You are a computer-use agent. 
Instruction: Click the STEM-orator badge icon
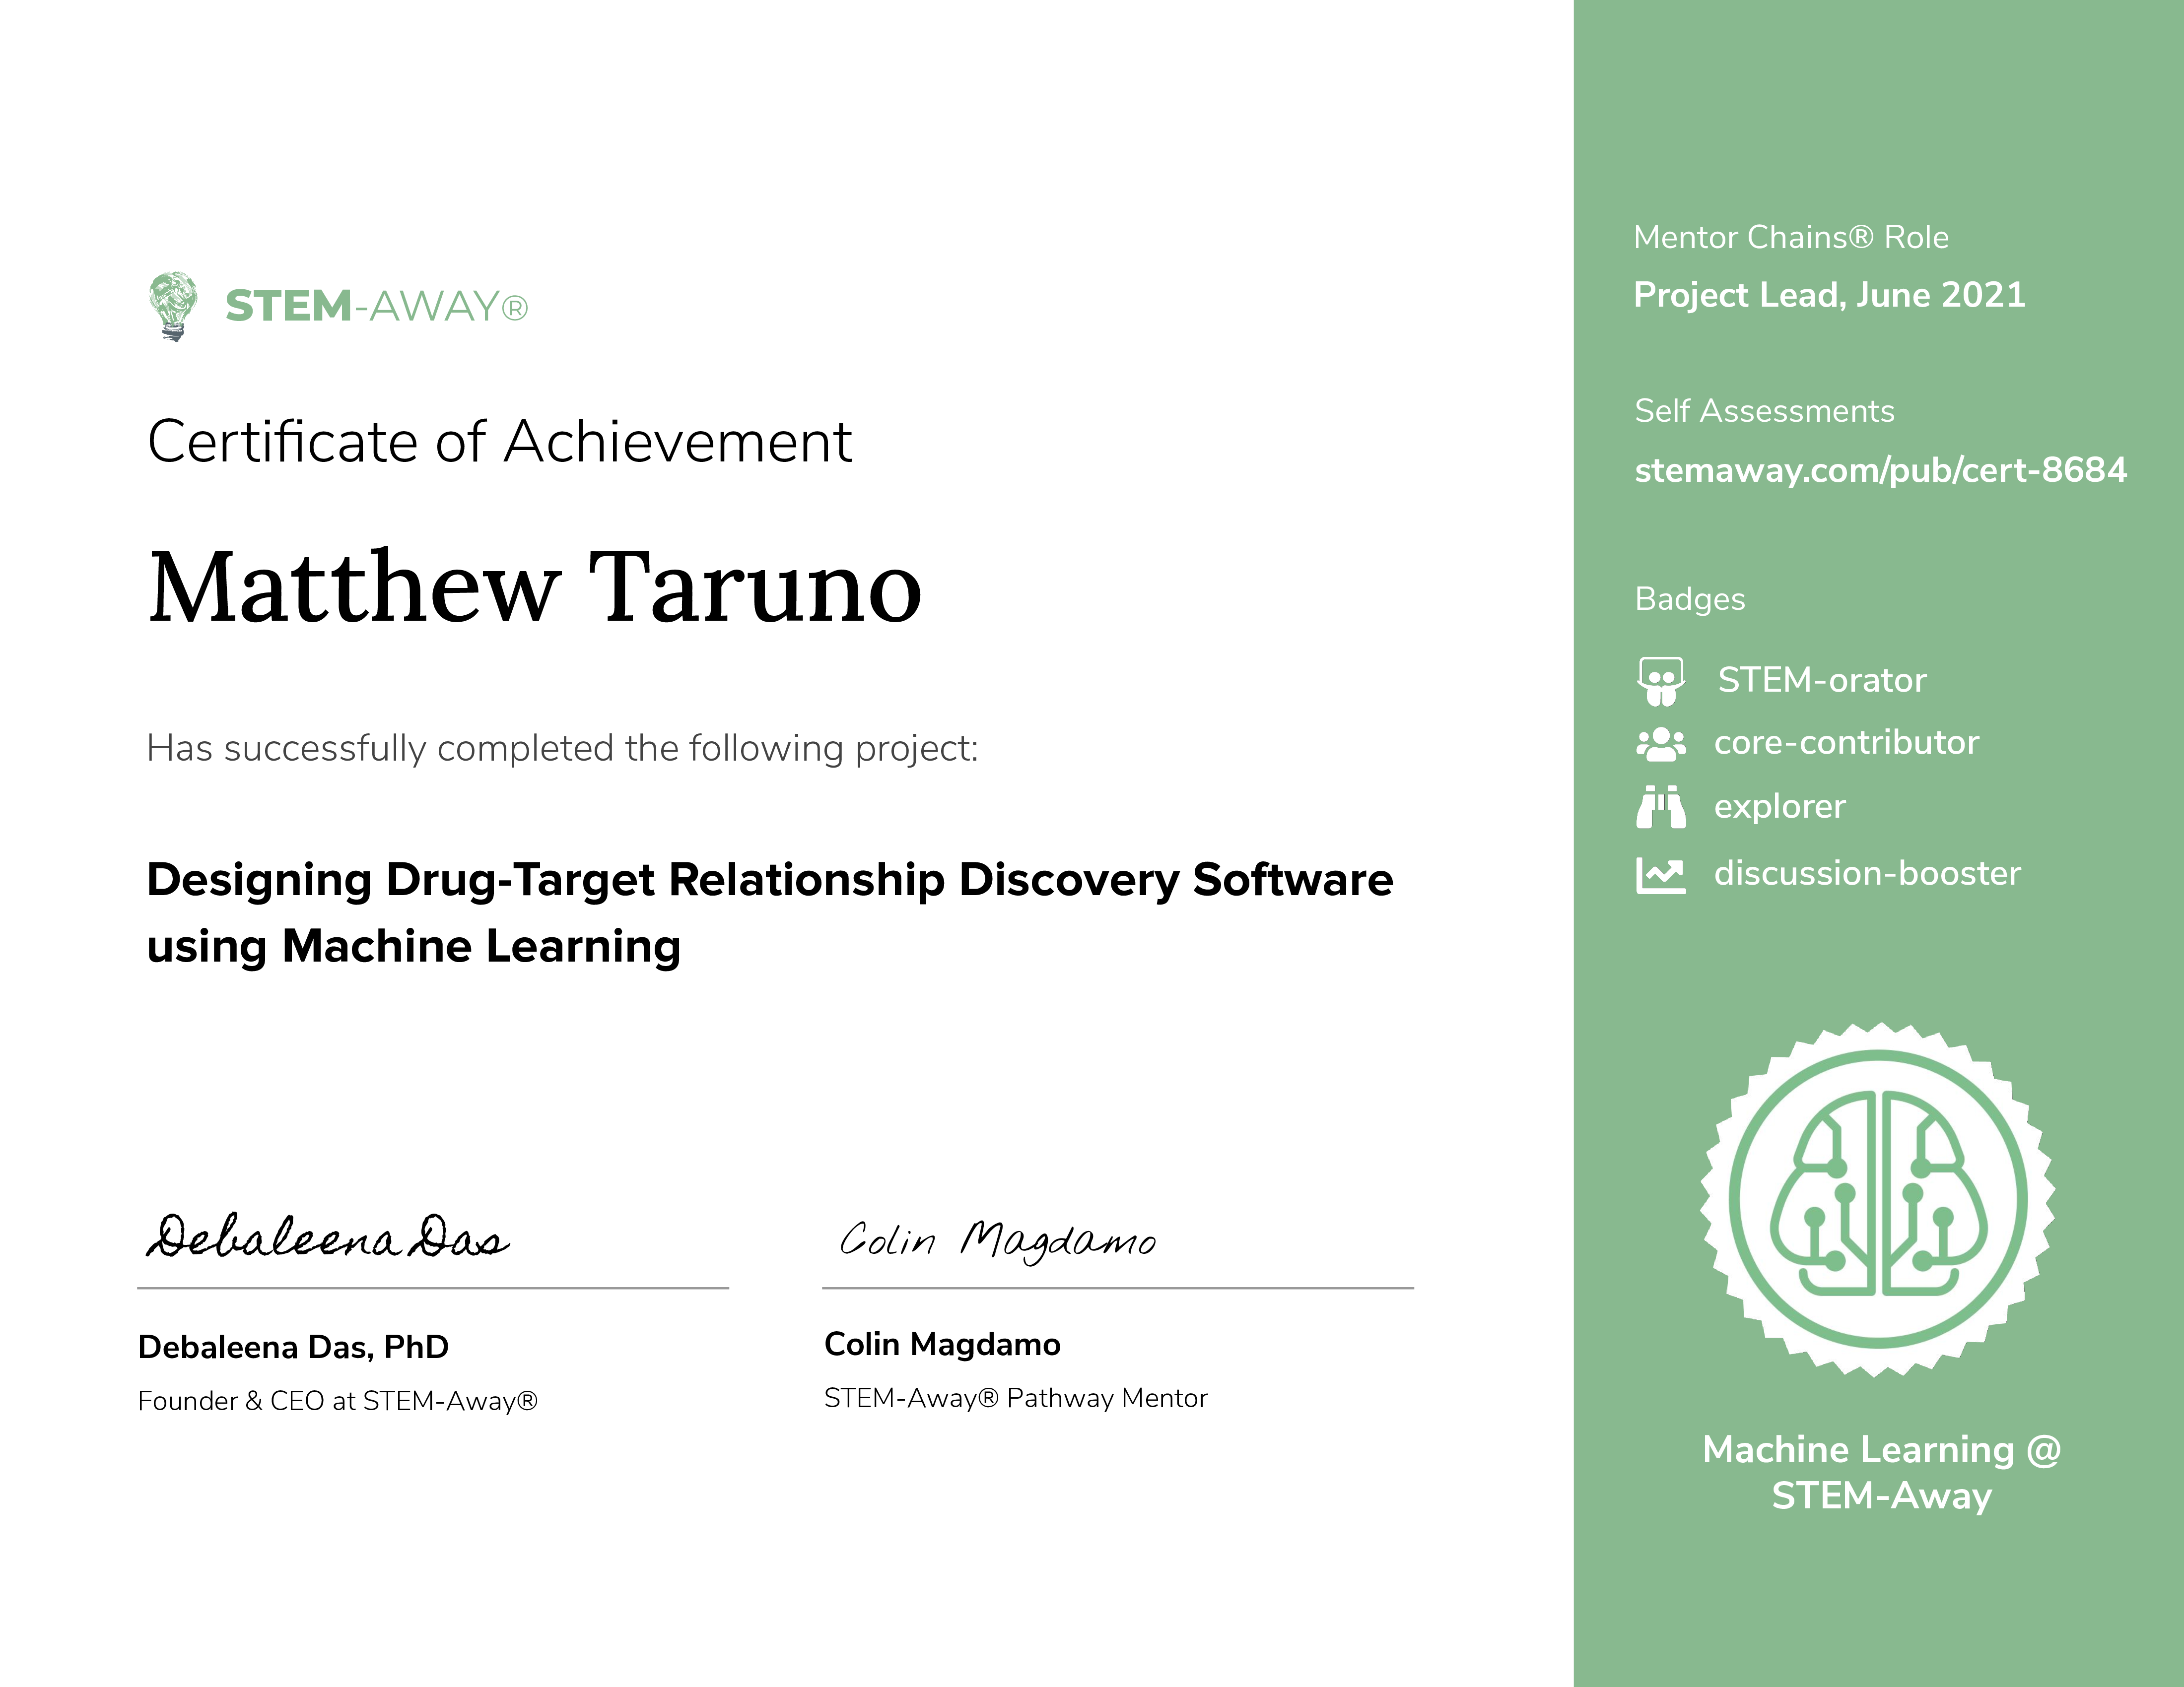click(1660, 681)
